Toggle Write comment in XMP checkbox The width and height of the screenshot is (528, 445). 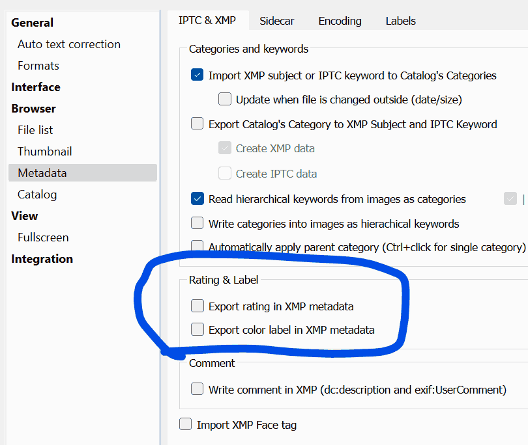point(198,390)
